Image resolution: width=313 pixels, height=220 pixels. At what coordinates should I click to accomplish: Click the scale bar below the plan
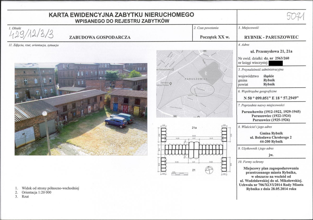[180, 174]
